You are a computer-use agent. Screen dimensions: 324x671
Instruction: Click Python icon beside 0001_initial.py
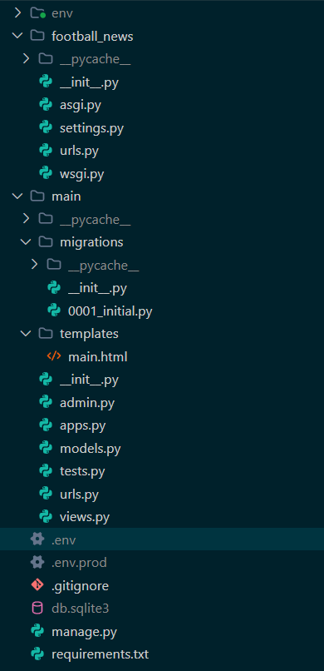54,311
